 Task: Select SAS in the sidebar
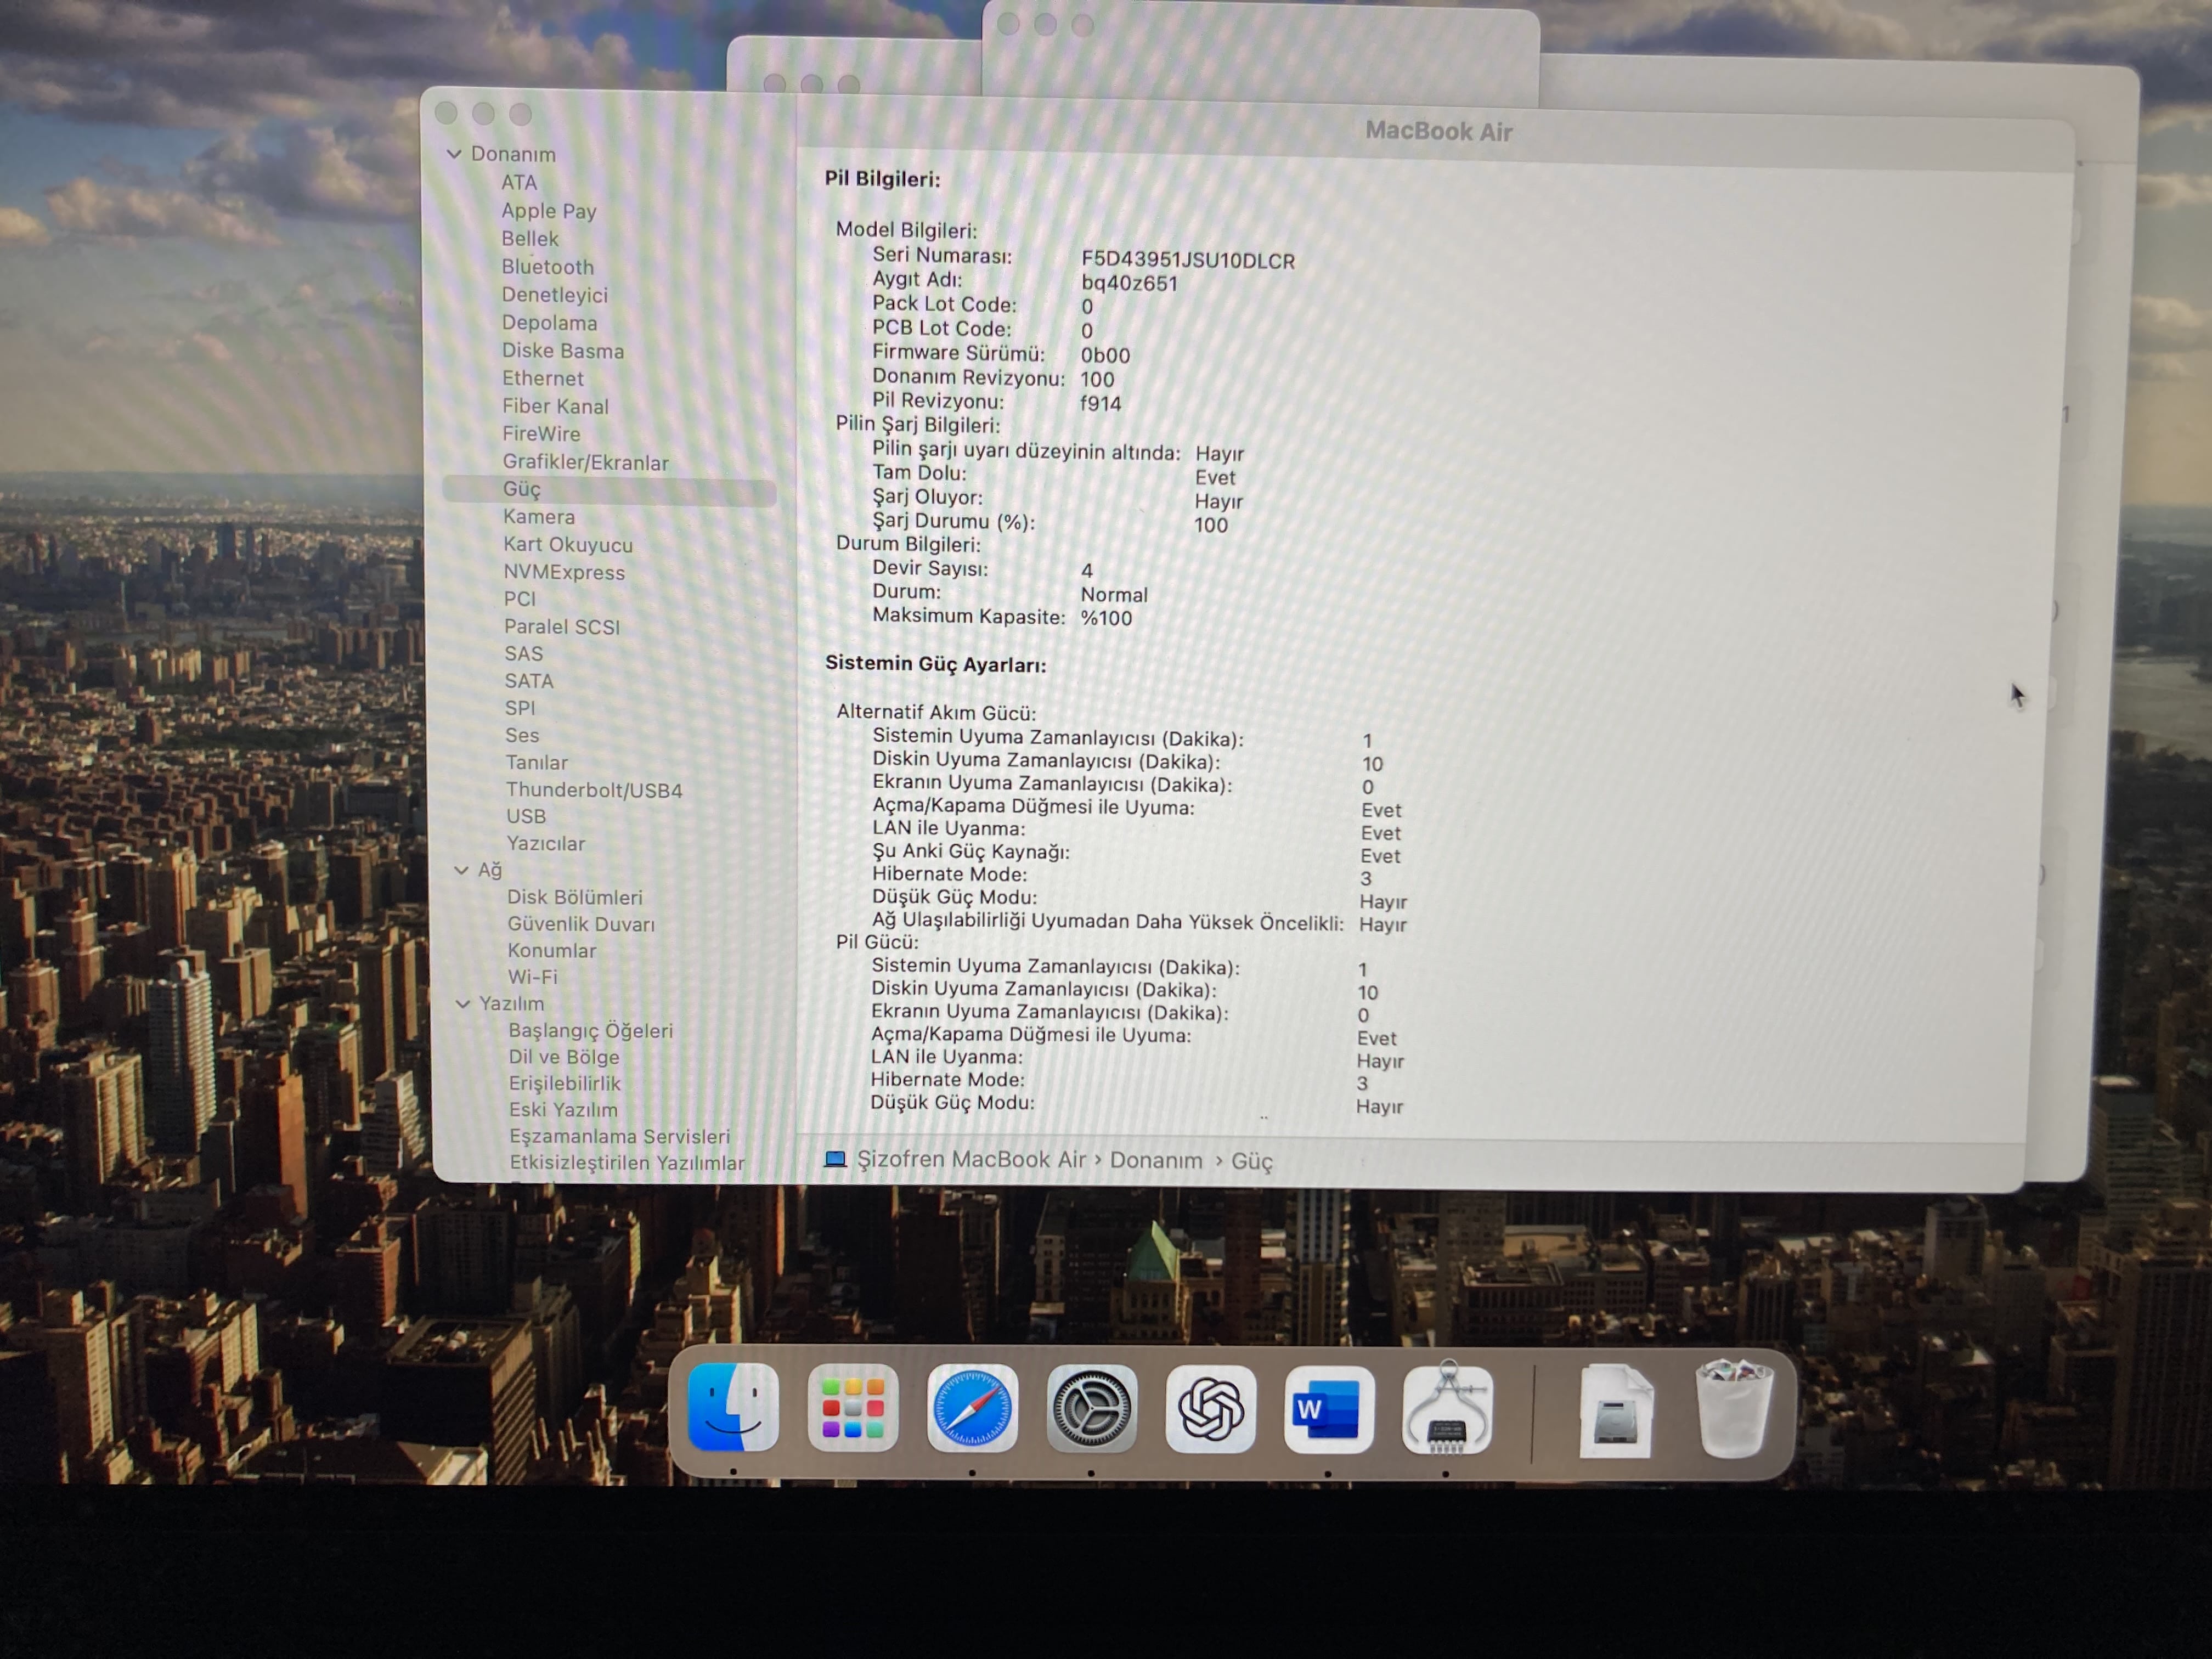pos(524,654)
